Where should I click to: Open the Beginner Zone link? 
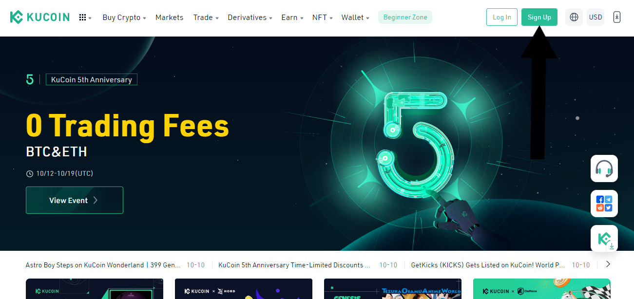[x=405, y=18]
